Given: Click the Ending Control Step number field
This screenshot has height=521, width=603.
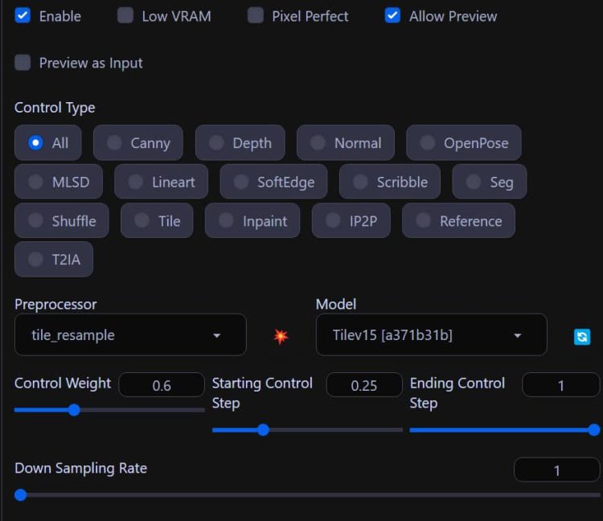Looking at the screenshot, I should 560,385.
